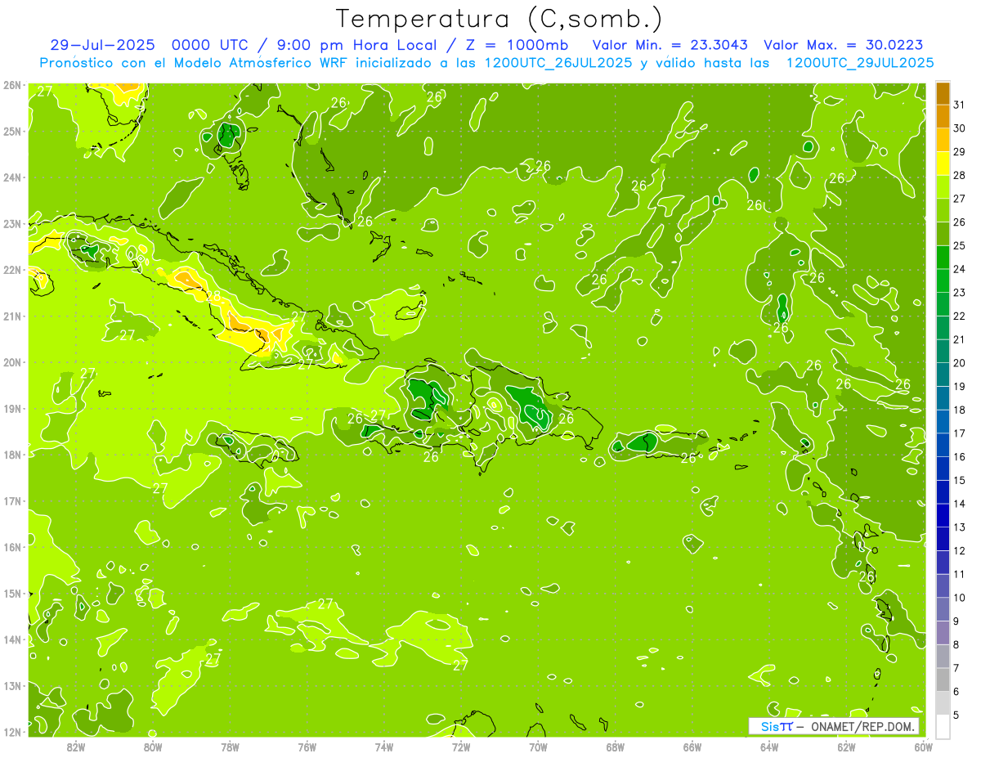Click the colorbar label '31'
Viewport: 981px width, 758px height.
[x=959, y=105]
